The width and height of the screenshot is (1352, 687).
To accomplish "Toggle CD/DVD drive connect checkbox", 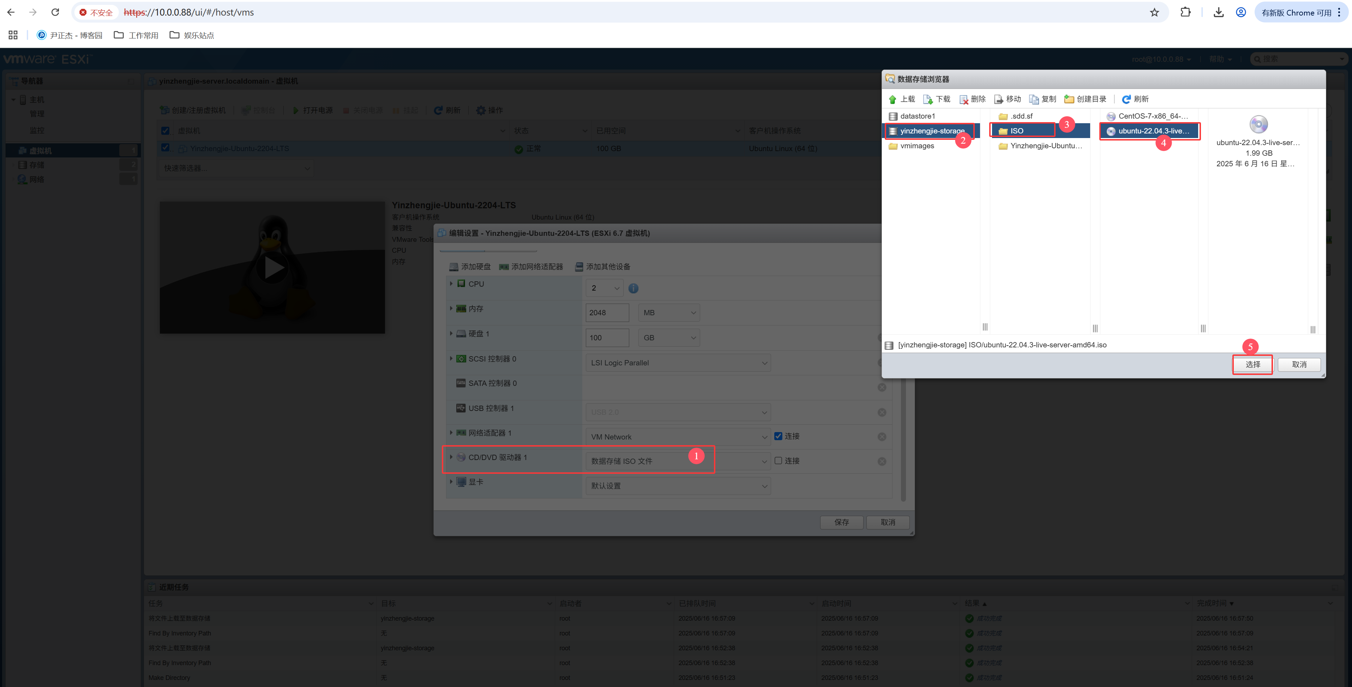I will [x=779, y=461].
